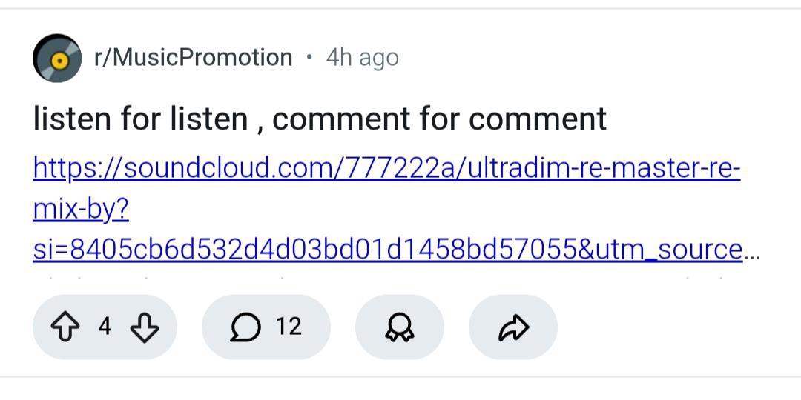Expand the truncated link ellipsis
This screenshot has width=801, height=400.
click(x=751, y=250)
